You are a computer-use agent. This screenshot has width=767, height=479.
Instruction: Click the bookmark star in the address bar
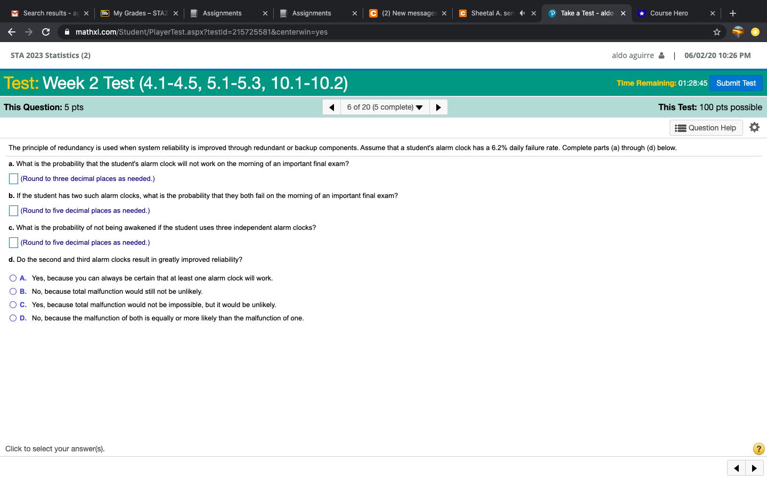click(716, 32)
